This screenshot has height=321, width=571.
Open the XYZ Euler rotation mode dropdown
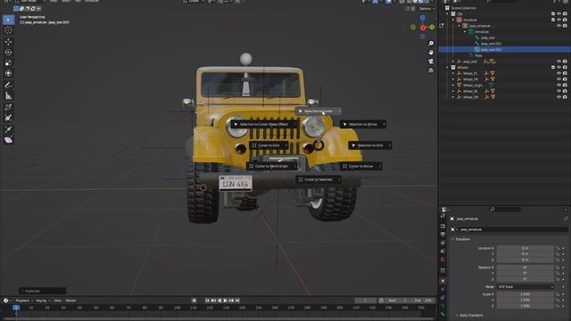(525, 287)
